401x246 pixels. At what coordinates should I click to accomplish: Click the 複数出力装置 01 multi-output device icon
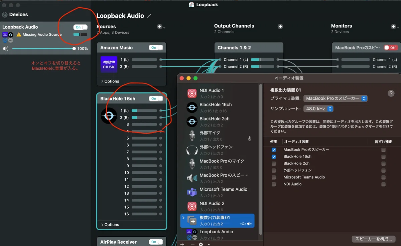[192, 220]
